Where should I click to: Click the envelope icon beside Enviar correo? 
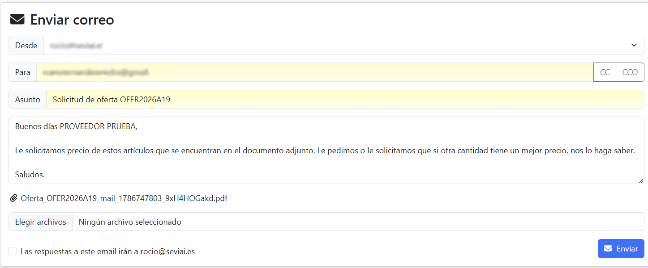17,20
